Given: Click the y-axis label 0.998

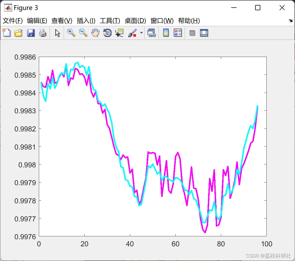Looking at the screenshot, I should (27, 165).
